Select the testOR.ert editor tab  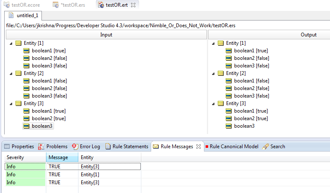[x=113, y=5]
